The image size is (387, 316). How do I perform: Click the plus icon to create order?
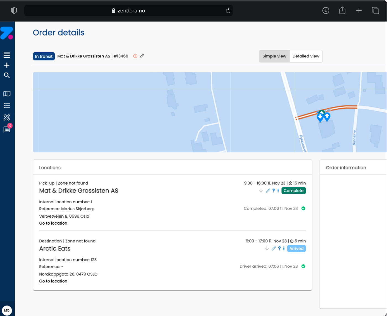(7, 65)
